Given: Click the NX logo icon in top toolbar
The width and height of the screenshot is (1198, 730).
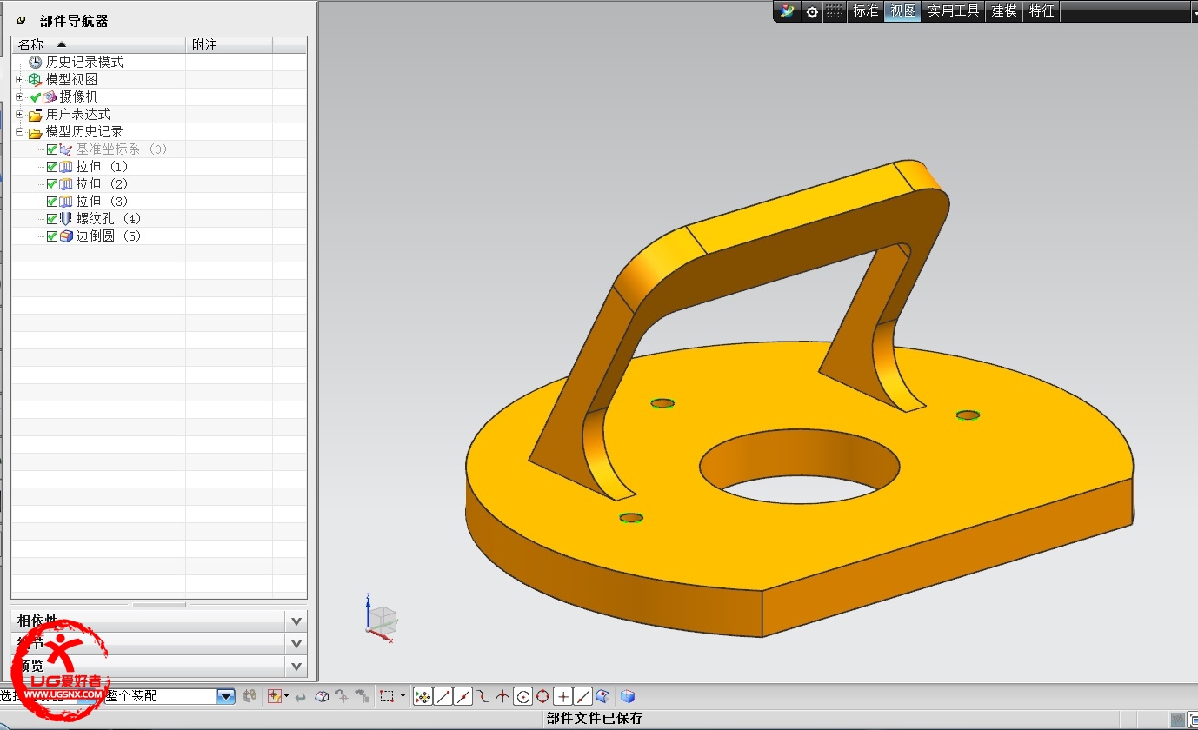Looking at the screenshot, I should point(787,11).
